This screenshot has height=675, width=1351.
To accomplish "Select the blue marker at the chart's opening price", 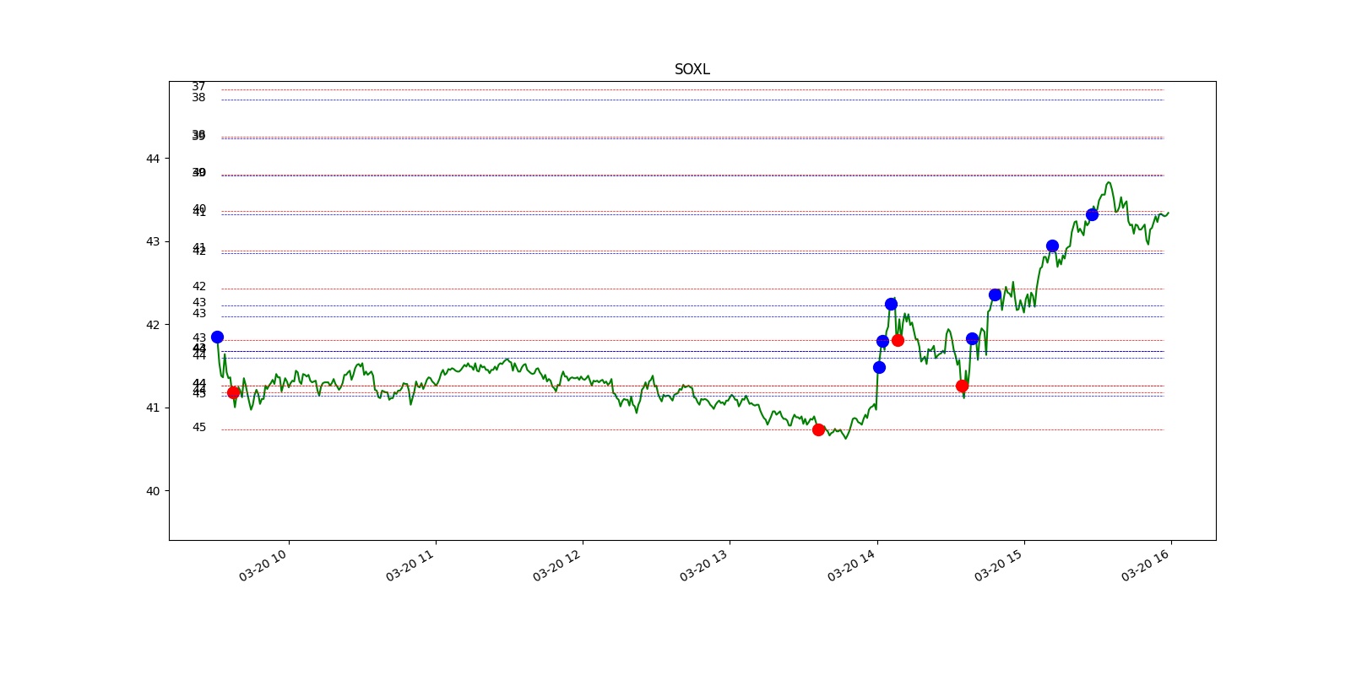I will pos(217,337).
